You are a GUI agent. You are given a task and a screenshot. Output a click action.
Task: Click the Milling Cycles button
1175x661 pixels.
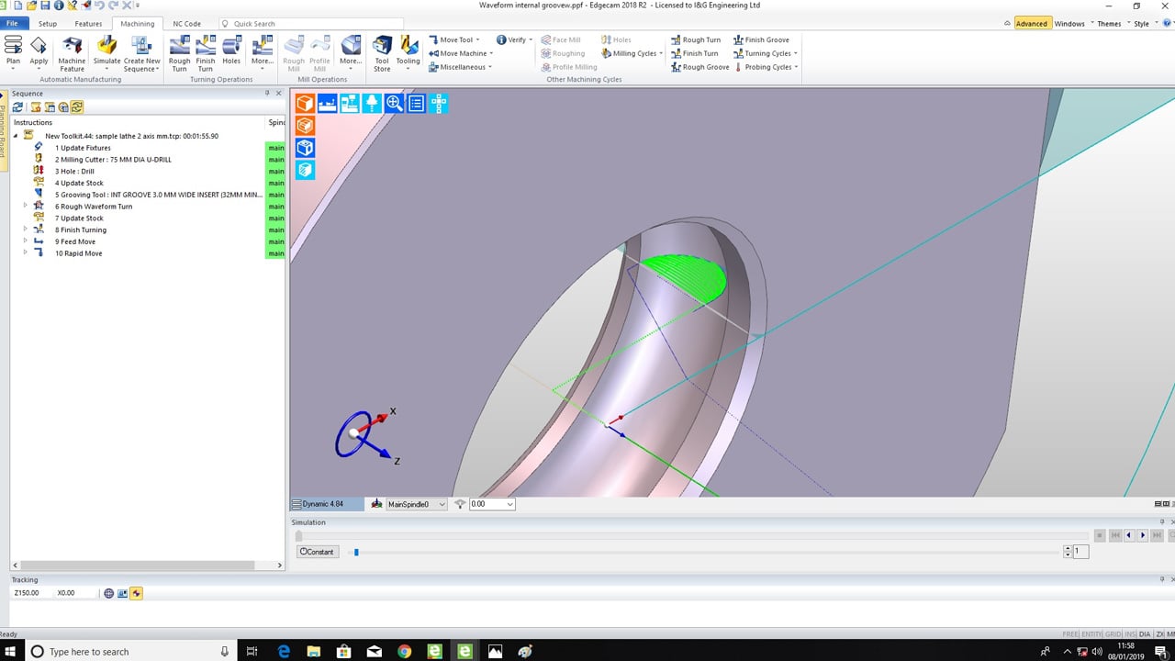click(x=632, y=53)
